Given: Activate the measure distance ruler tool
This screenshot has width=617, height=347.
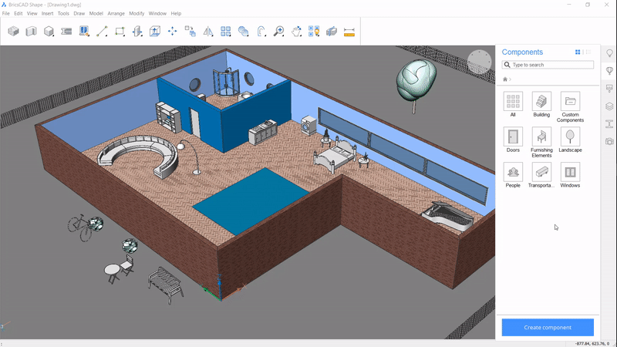Looking at the screenshot, I should point(349,32).
